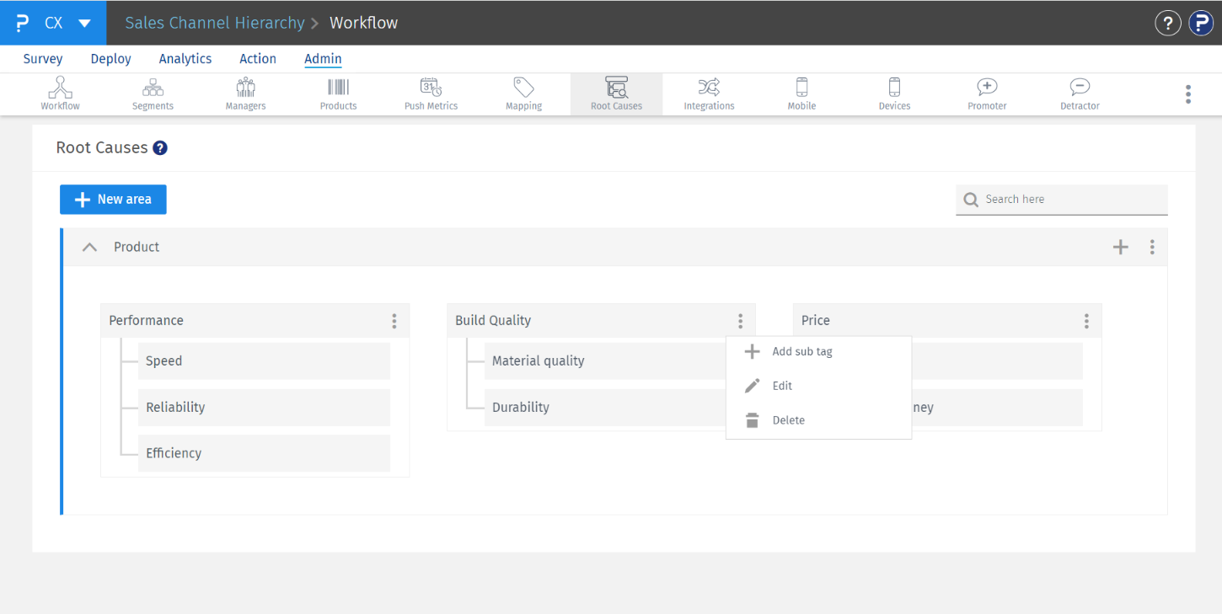The image size is (1222, 614).
Task: Open the Price tag options menu
Action: click(1086, 321)
